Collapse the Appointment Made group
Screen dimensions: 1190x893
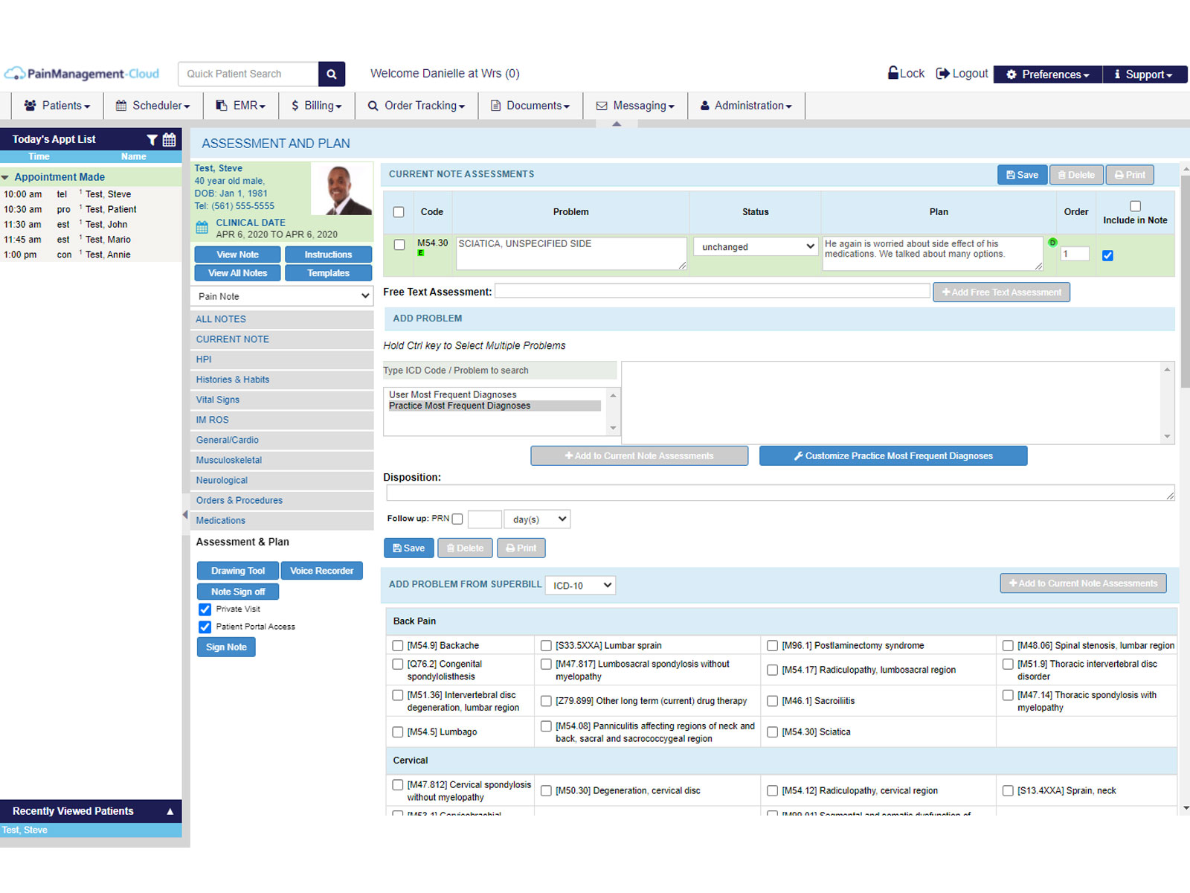coord(5,177)
